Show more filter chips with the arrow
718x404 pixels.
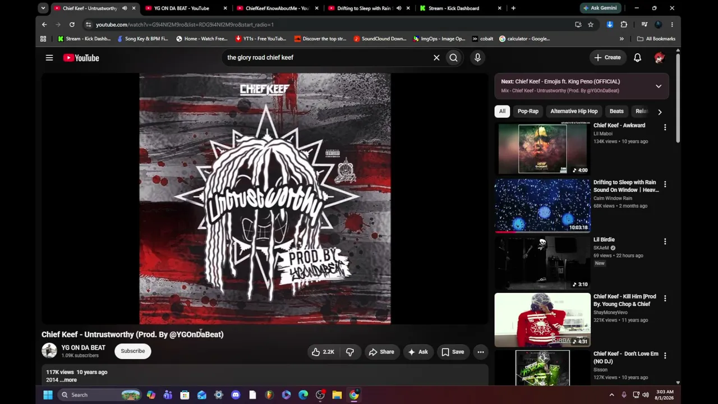click(x=660, y=112)
